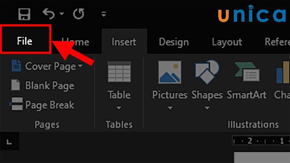Image resolution: width=290 pixels, height=163 pixels.
Task: Click the SmartArt icon
Action: [x=246, y=72]
